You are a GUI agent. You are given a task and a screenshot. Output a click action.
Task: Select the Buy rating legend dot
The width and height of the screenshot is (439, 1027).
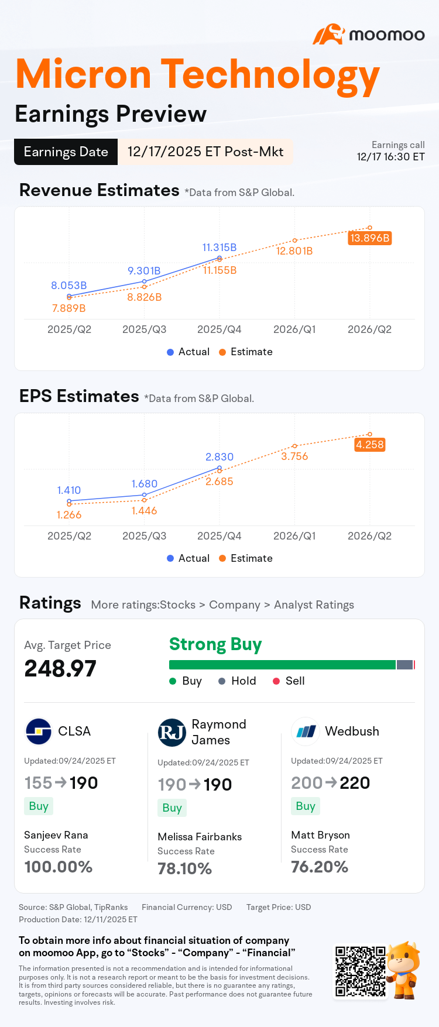(x=173, y=681)
